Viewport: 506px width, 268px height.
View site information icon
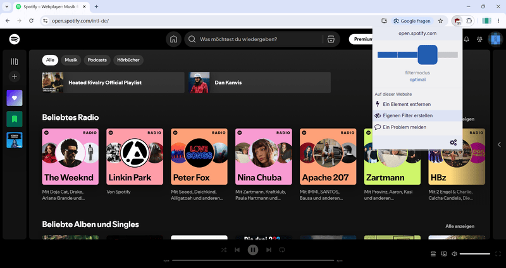[45, 21]
